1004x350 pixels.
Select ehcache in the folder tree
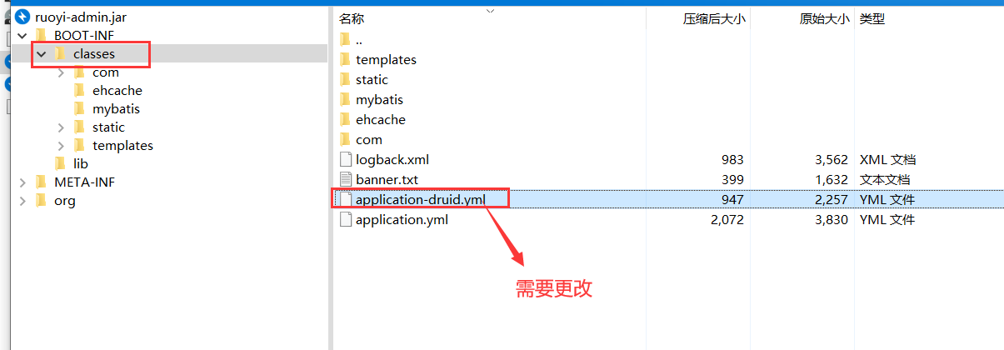(x=117, y=90)
